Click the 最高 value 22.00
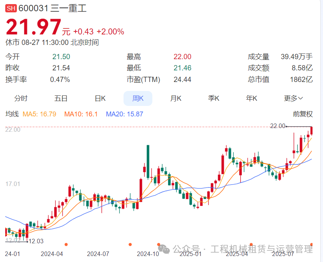Image resolution: width=323 pixels, height=262 pixels. [x=182, y=57]
